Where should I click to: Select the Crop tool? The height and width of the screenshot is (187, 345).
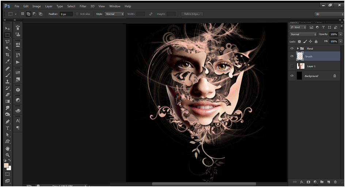(x=7, y=55)
